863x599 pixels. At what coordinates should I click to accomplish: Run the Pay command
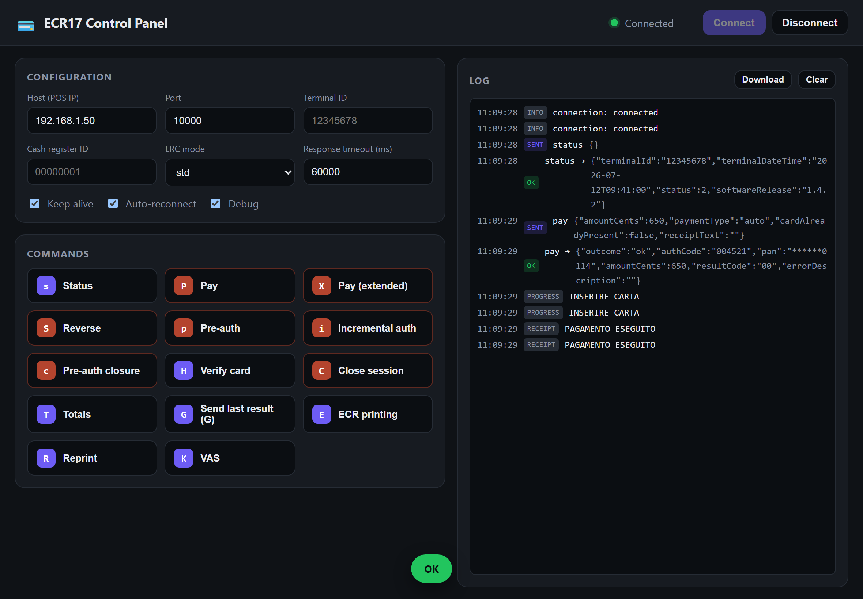pyautogui.click(x=230, y=286)
